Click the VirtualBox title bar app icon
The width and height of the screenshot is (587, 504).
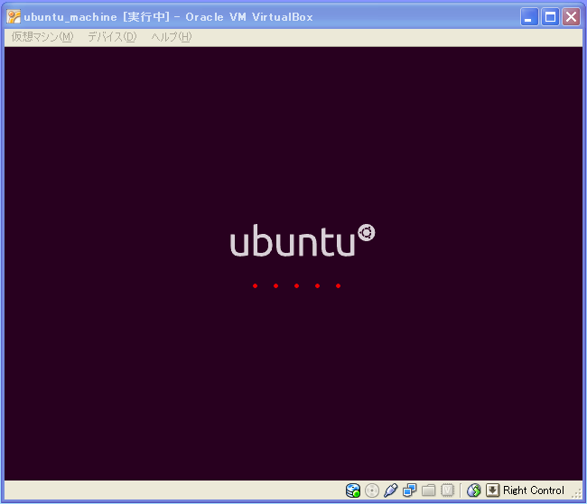pos(14,17)
